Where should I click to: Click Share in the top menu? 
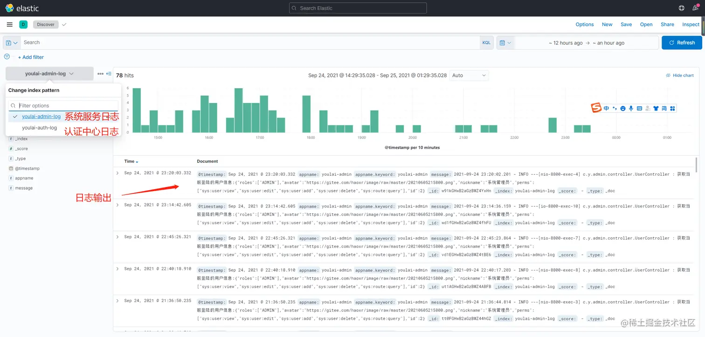pos(667,24)
